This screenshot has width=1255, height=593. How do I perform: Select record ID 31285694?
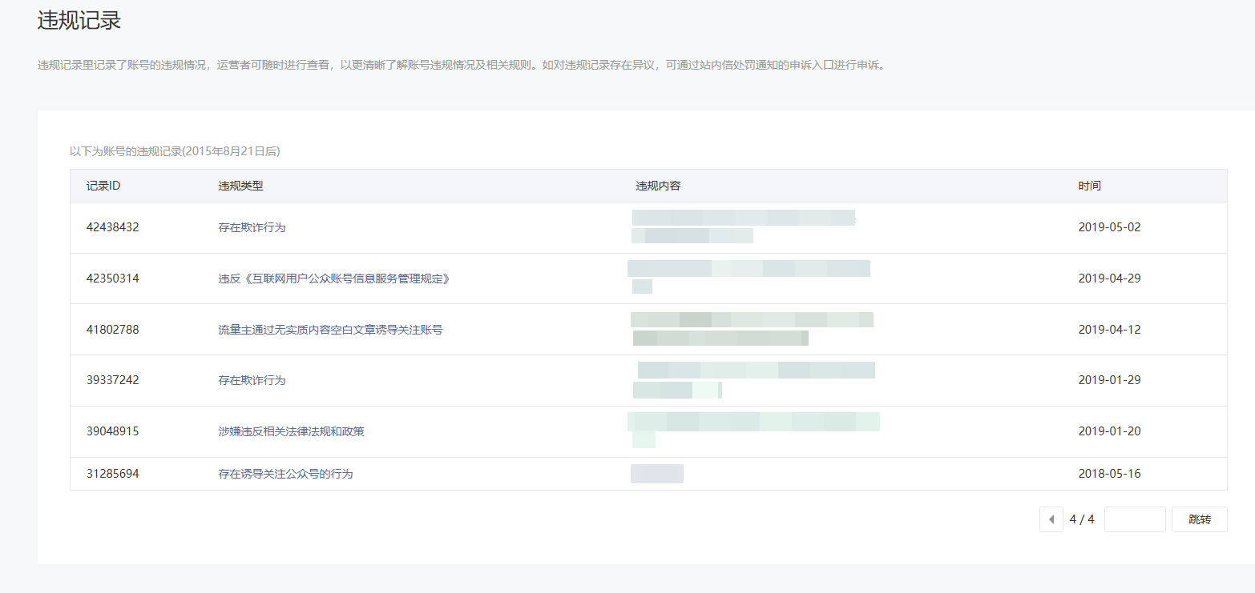[x=112, y=474]
